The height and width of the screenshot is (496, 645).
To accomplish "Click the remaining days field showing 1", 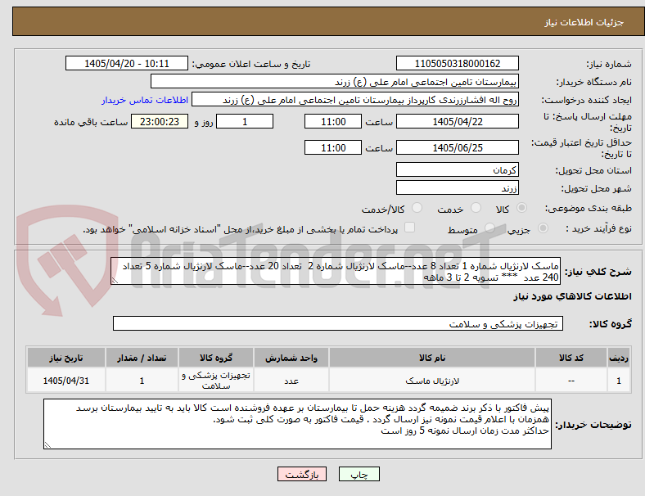I will 245,121.
